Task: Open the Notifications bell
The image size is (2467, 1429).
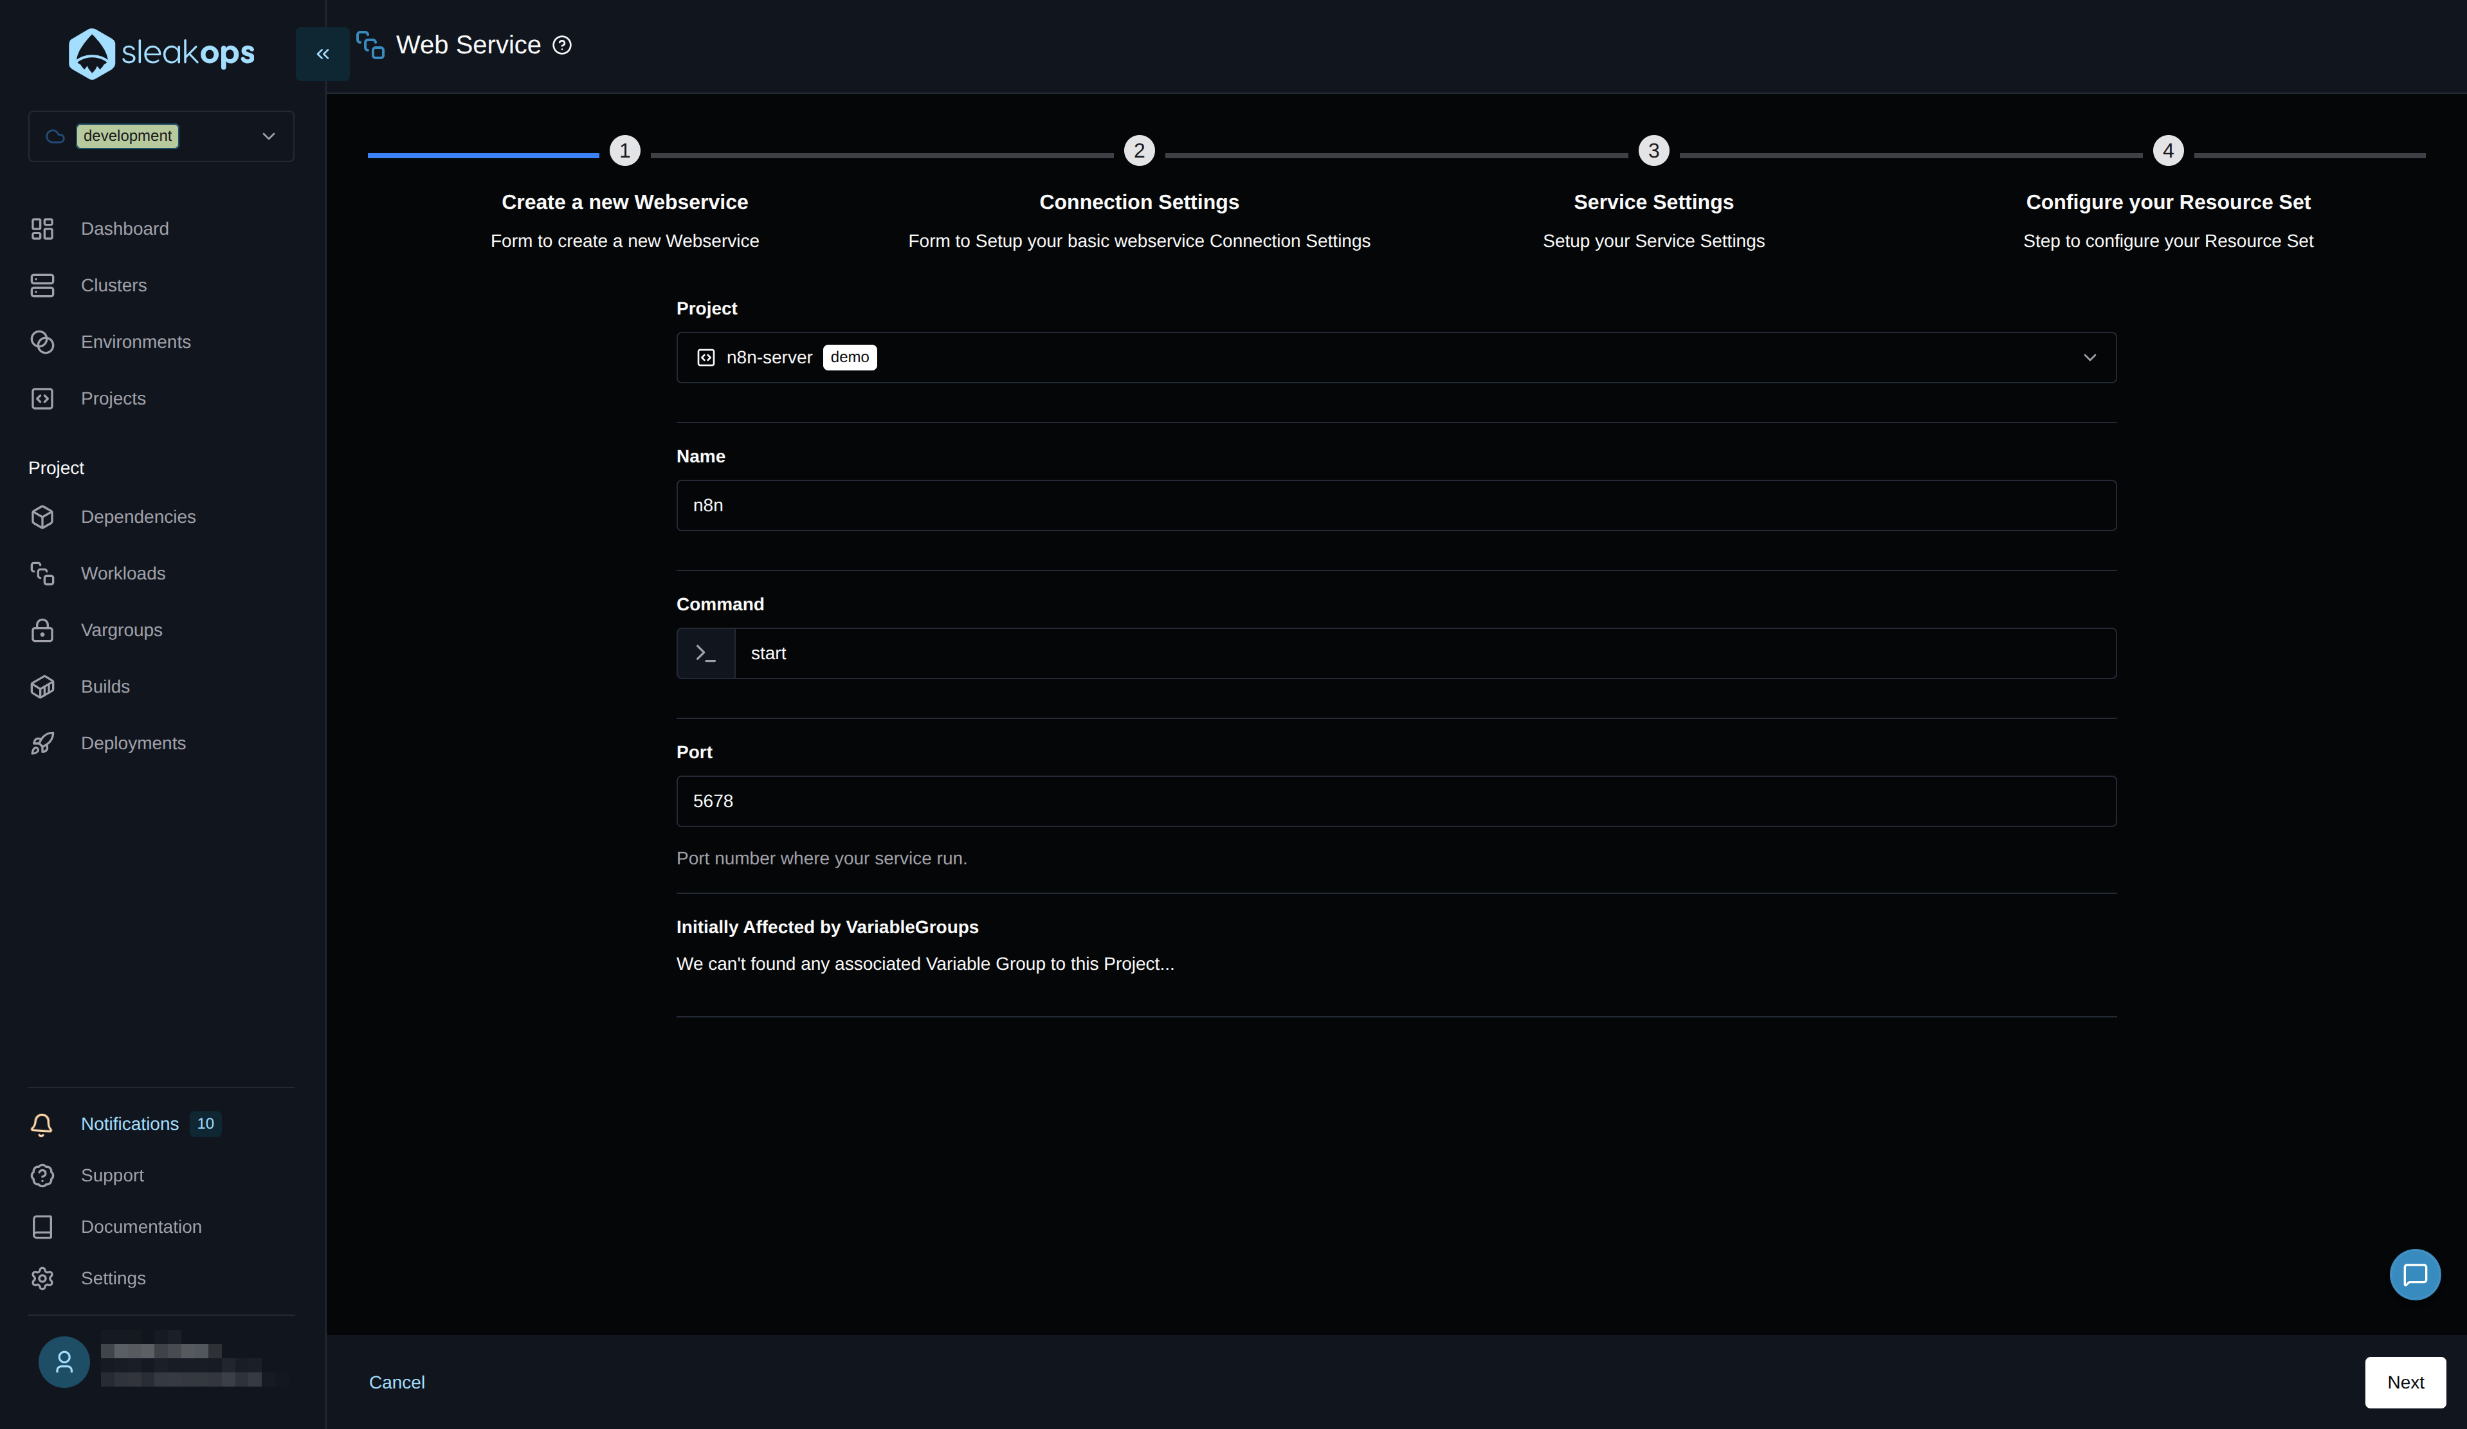Action: [42, 1125]
